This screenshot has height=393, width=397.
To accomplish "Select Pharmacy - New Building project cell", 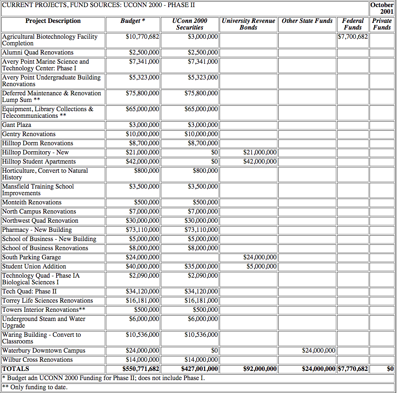I will coord(37,230).
